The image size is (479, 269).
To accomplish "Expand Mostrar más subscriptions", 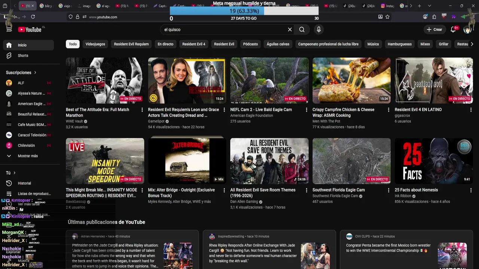I will pyautogui.click(x=28, y=156).
